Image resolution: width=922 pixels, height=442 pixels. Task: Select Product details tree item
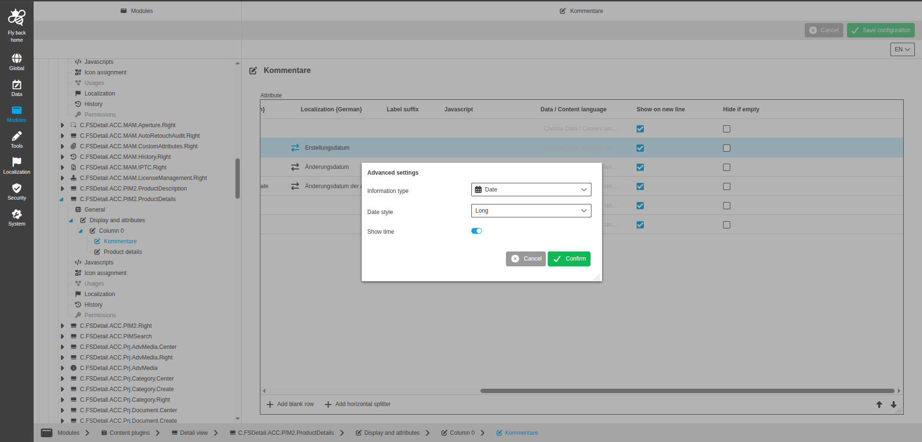click(123, 252)
